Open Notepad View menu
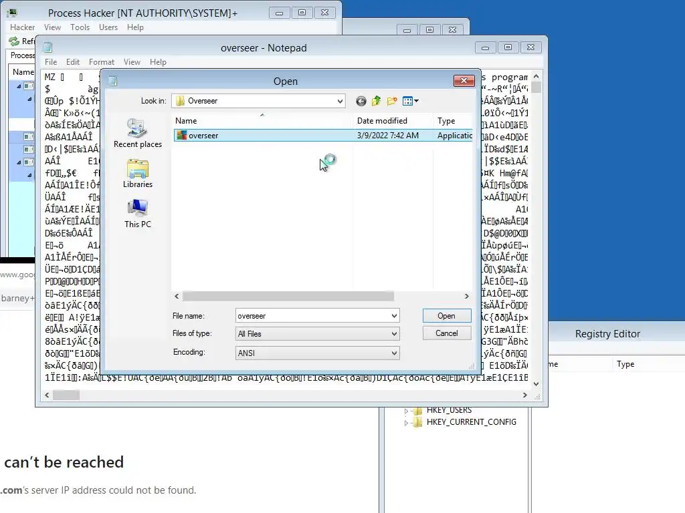The width and height of the screenshot is (685, 513). [x=132, y=62]
